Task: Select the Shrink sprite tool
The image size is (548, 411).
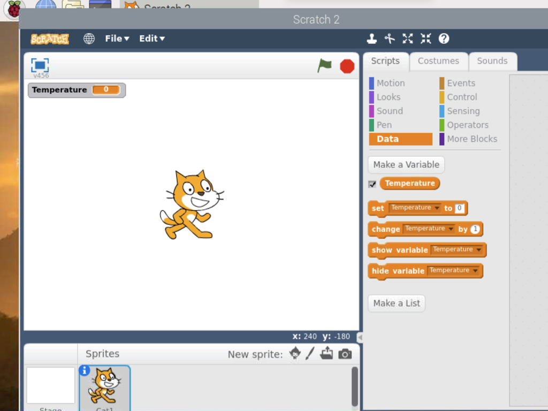Action: (425, 39)
